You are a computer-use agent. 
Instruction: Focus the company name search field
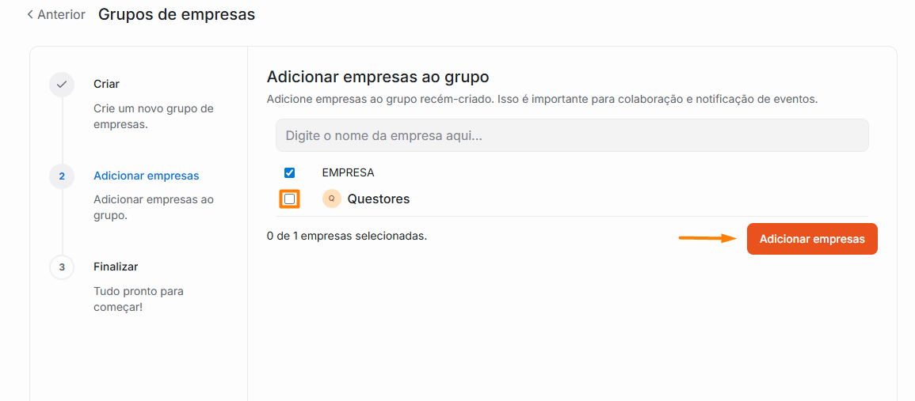click(571, 135)
